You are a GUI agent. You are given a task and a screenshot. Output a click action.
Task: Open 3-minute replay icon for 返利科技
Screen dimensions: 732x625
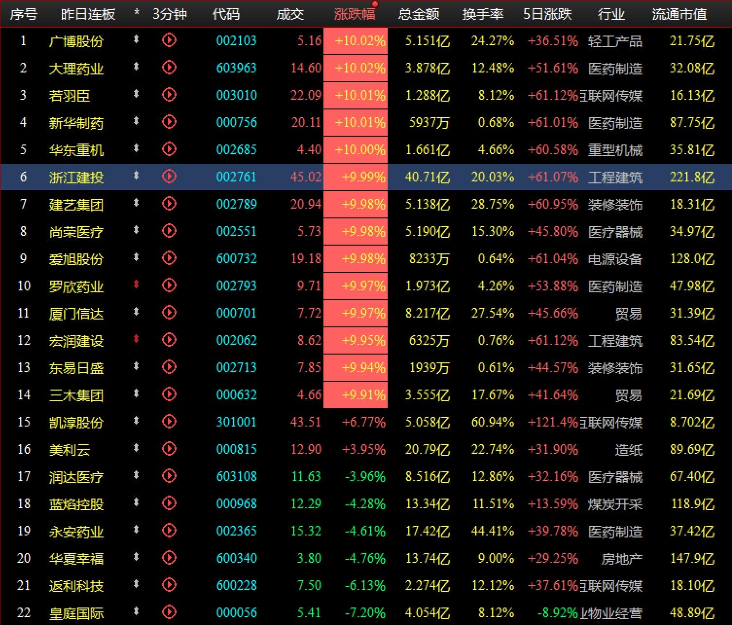point(169,585)
